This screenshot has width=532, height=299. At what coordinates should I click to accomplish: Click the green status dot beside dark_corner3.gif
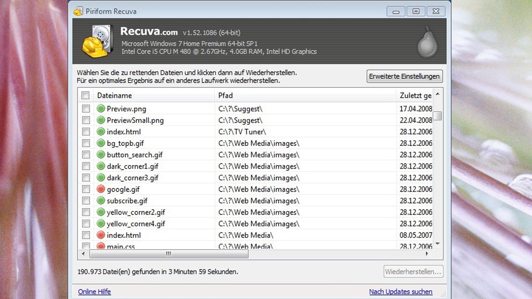[x=101, y=178]
